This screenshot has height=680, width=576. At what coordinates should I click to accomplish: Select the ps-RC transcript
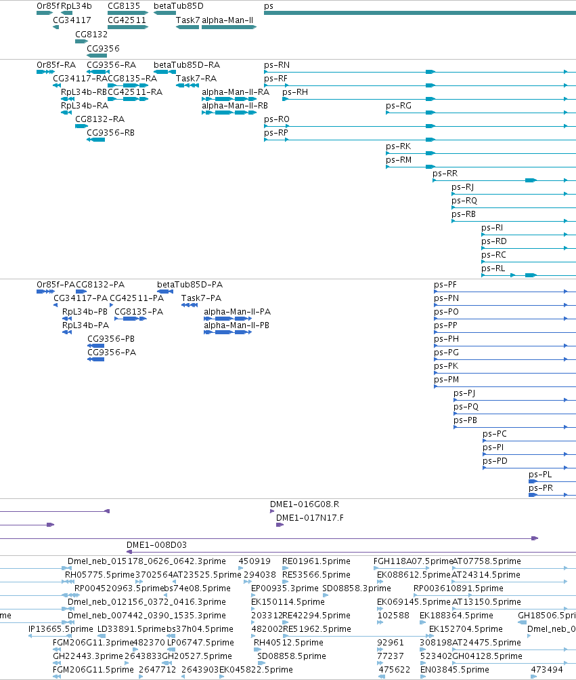click(x=529, y=262)
